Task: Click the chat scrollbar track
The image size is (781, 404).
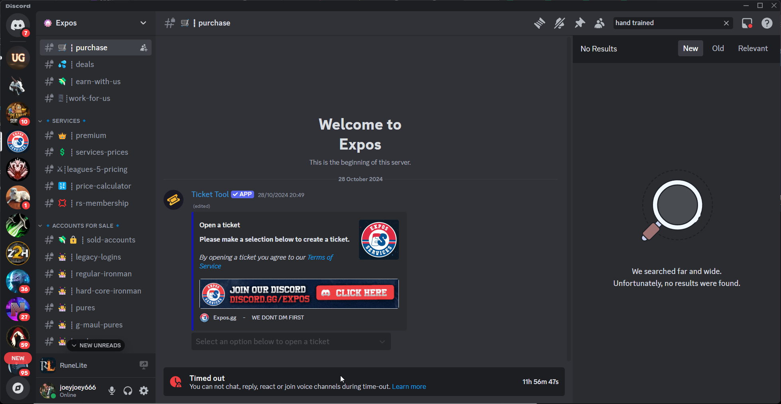Action: (568, 199)
